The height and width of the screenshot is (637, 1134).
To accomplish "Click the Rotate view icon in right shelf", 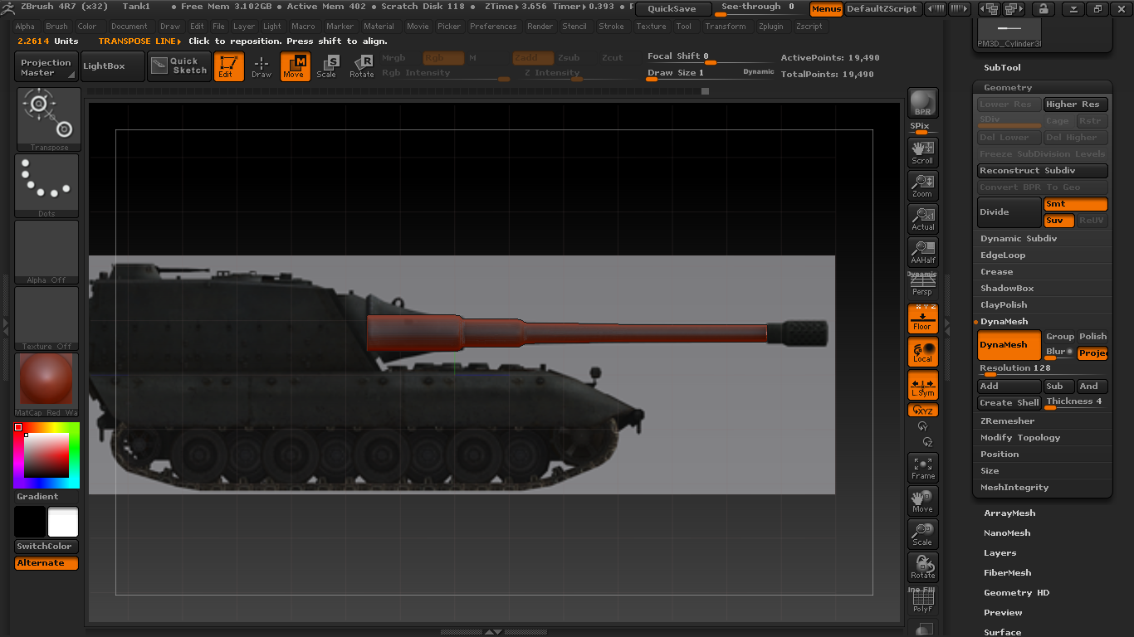I will pos(922,567).
